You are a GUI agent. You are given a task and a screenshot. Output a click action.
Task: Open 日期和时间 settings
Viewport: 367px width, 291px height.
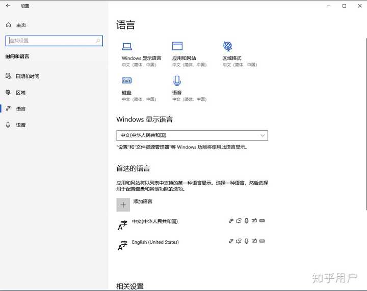[x=28, y=76]
